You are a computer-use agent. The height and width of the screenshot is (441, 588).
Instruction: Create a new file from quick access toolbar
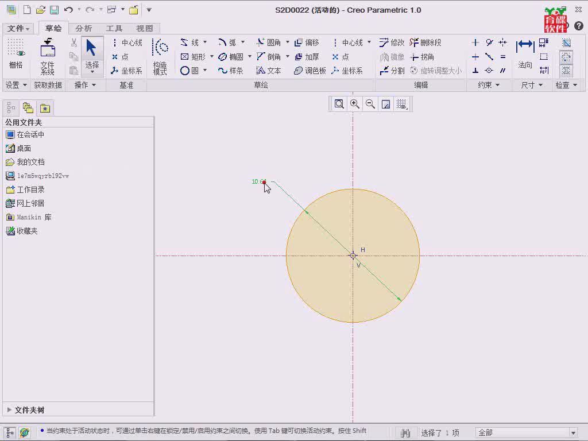point(27,10)
